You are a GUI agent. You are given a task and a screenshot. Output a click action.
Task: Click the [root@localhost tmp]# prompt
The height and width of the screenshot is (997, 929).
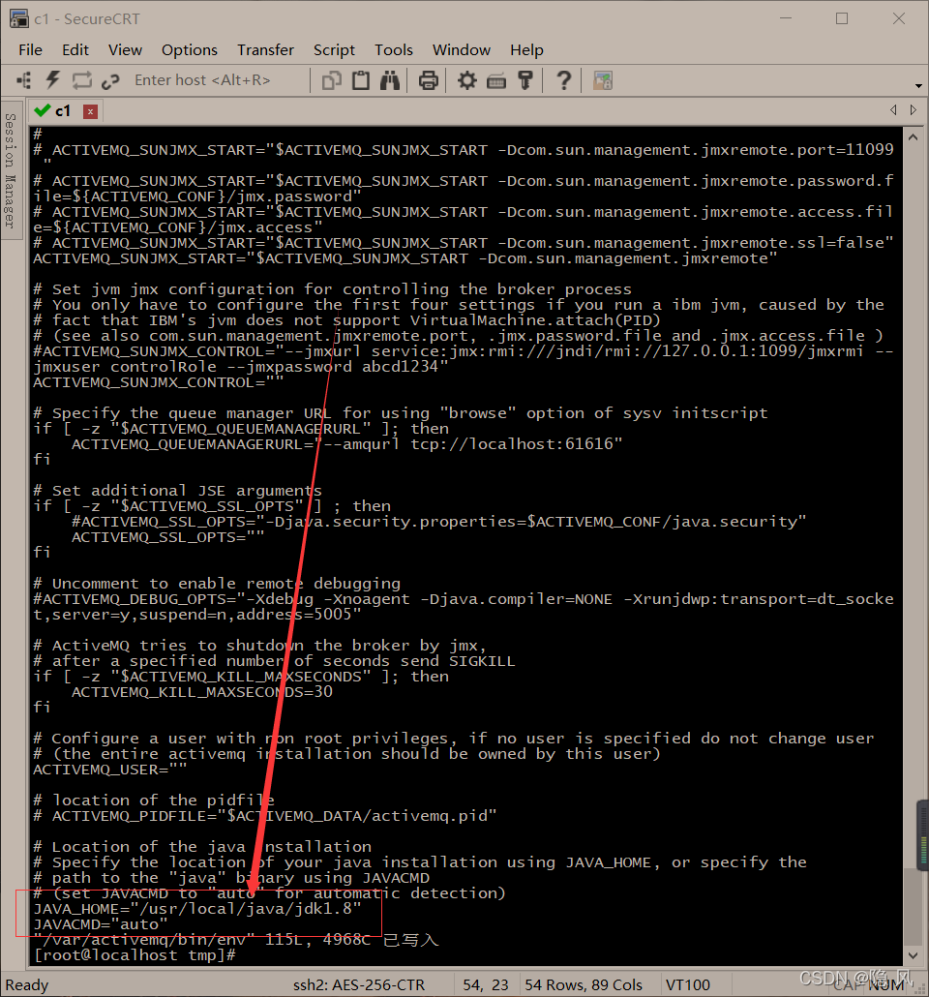[x=135, y=955]
